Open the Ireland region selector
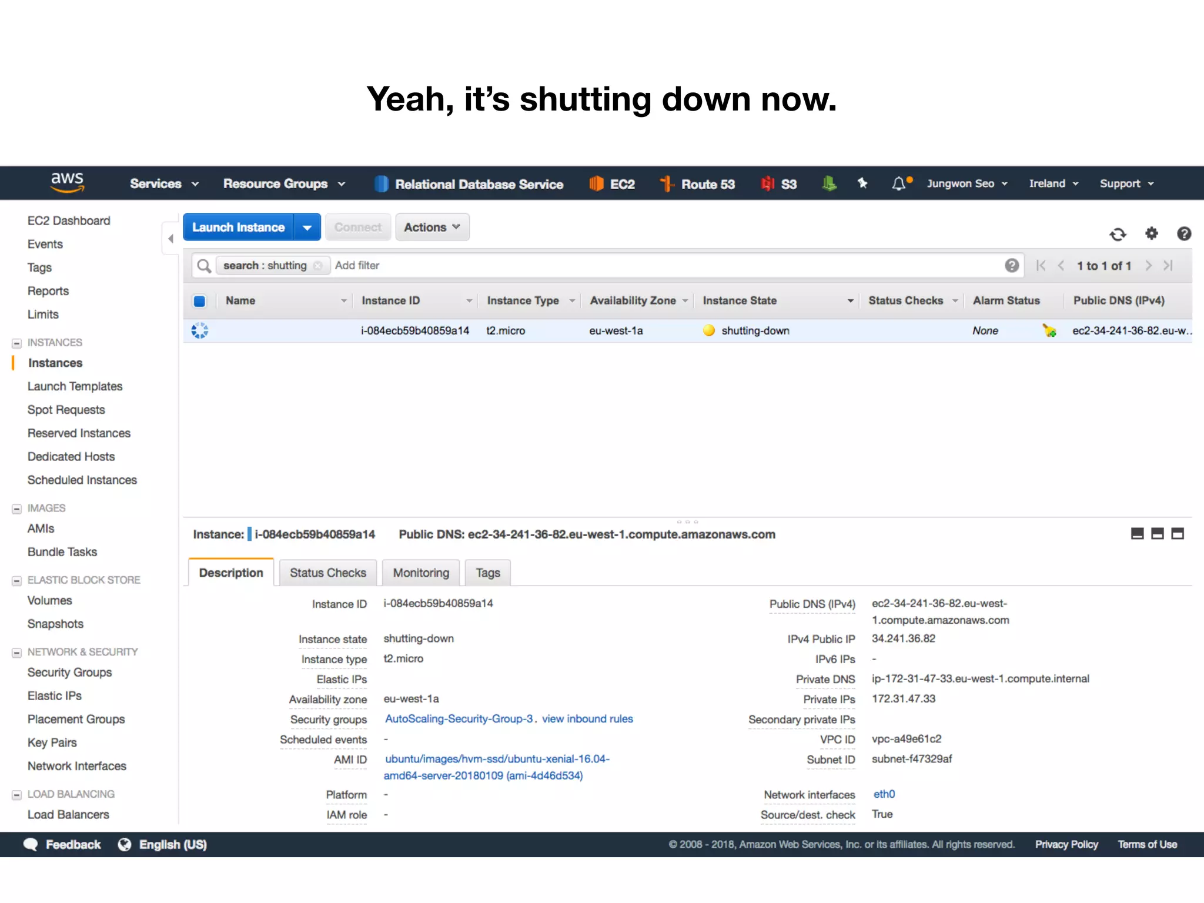1204x903 pixels. tap(1053, 183)
